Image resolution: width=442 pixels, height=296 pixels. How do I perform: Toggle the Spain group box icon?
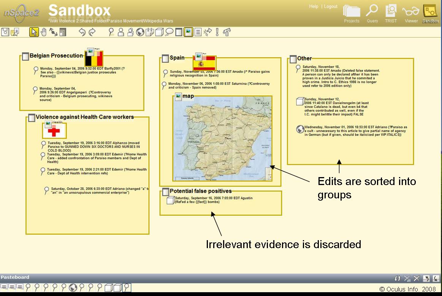pos(165,59)
